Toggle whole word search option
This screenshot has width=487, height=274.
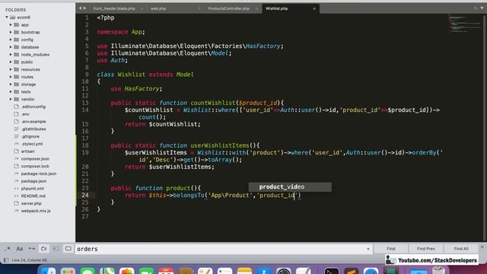pos(32,249)
